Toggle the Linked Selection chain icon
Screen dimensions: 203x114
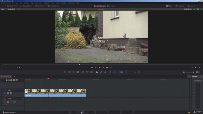[101, 72]
